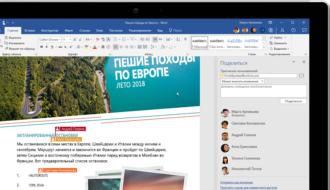Open Skype from the title bar icon
The width and height of the screenshot is (330, 190).
271,30
